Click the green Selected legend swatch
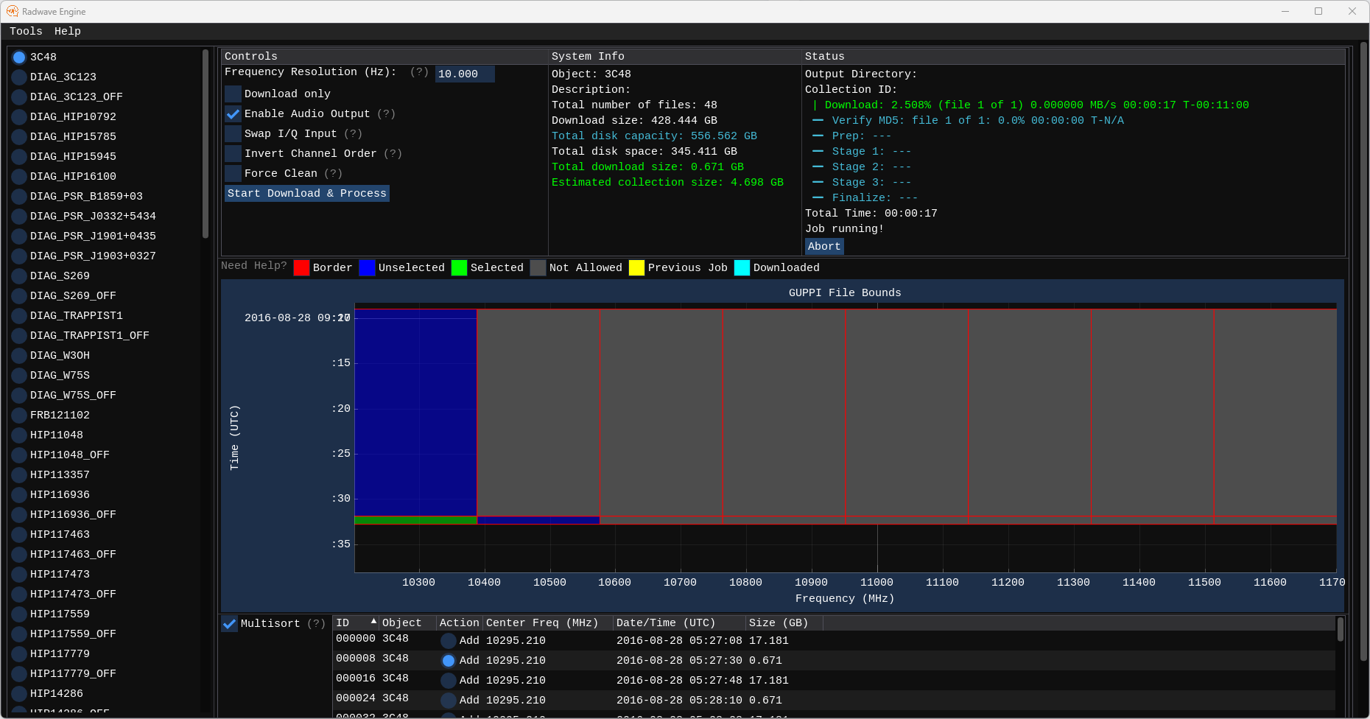Image resolution: width=1370 pixels, height=719 pixels. click(x=459, y=268)
